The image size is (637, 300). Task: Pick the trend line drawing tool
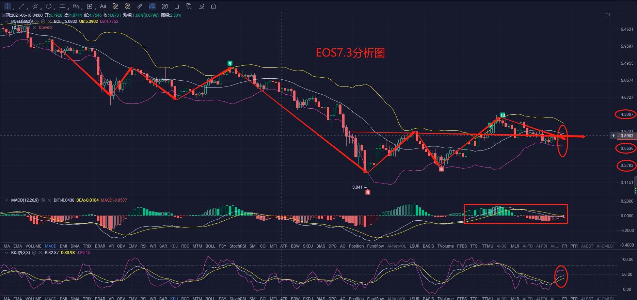(x=21, y=6)
